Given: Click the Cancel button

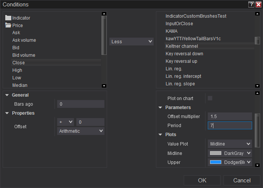Looking at the screenshot, I should pyautogui.click(x=242, y=180).
